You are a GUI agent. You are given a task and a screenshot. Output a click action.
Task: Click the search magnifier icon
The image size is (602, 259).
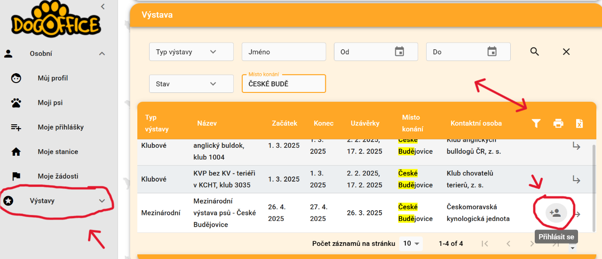(534, 52)
